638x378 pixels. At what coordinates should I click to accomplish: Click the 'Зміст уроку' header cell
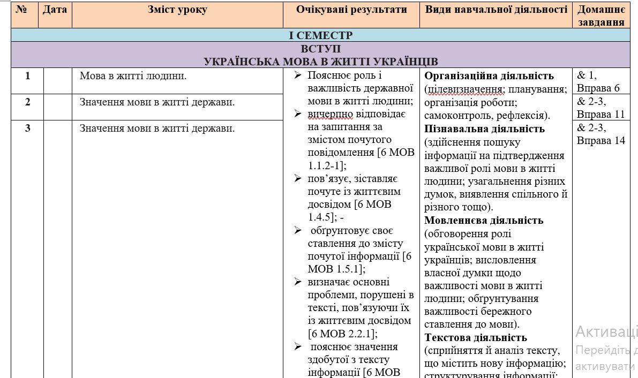click(x=177, y=15)
